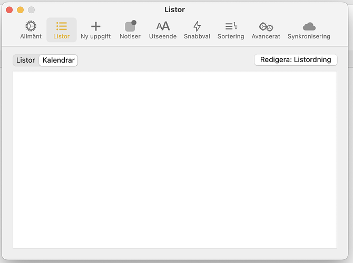Open the Snabbval lightning bolt pane
The image size is (353, 263).
coord(197,26)
